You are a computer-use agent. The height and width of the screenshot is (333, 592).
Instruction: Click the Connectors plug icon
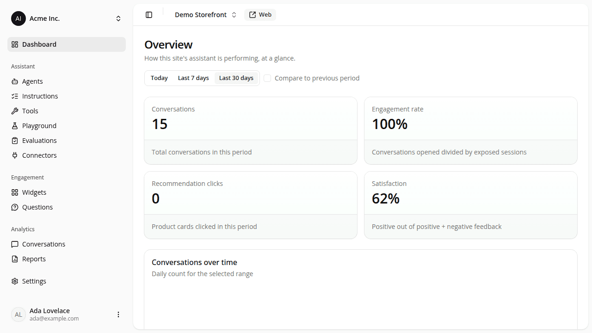click(x=15, y=155)
